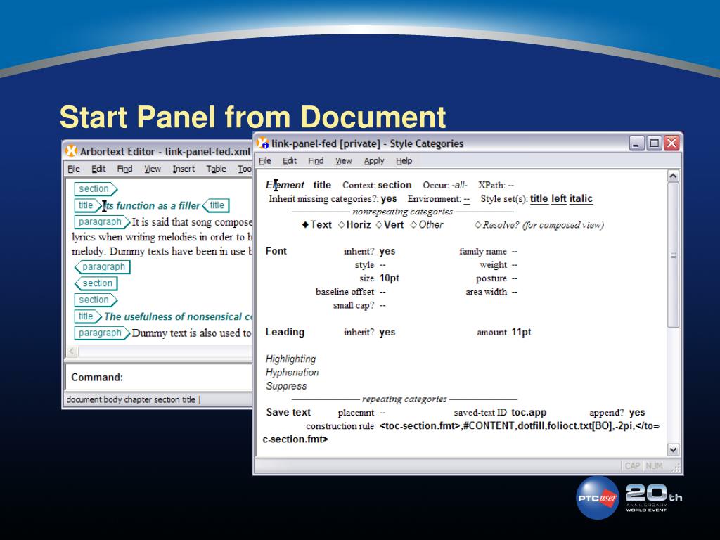Select the Vert category radio option
Image resolution: width=720 pixels, height=540 pixels.
(x=390, y=224)
